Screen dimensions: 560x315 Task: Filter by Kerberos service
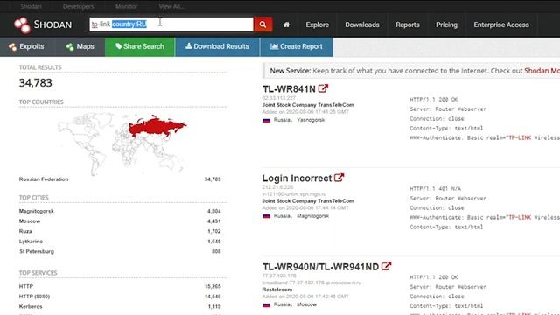click(x=31, y=306)
